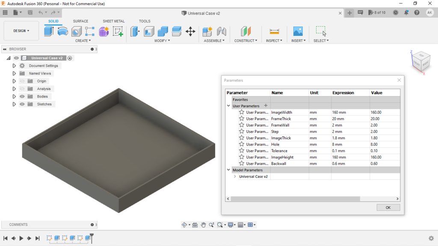Open the notifications bell
The width and height of the screenshot is (438, 246).
[406, 13]
